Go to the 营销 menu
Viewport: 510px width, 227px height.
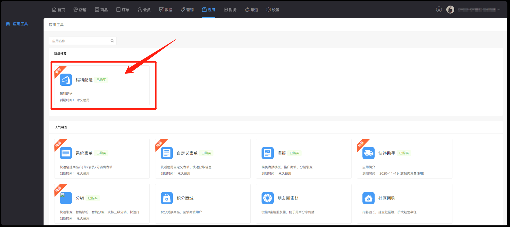[187, 10]
